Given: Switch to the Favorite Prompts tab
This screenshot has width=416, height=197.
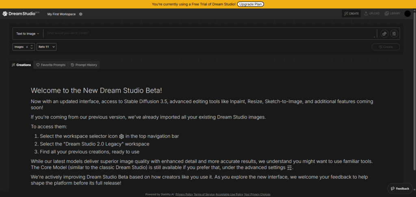Looking at the screenshot, I should 51,65.
